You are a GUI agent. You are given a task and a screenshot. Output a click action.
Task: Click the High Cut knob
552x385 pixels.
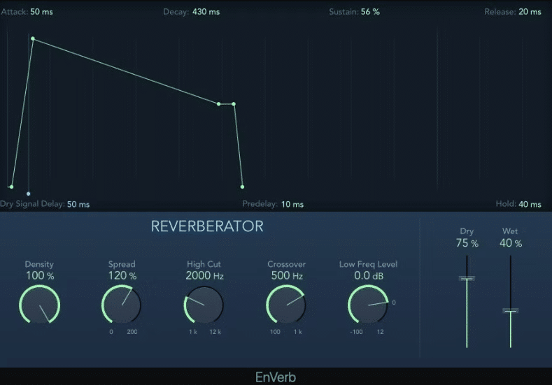coord(204,305)
